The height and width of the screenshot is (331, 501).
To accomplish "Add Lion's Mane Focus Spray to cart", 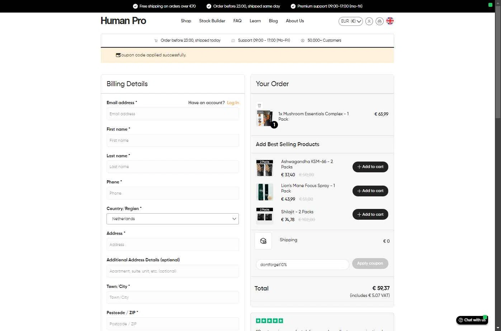I will tap(370, 191).
